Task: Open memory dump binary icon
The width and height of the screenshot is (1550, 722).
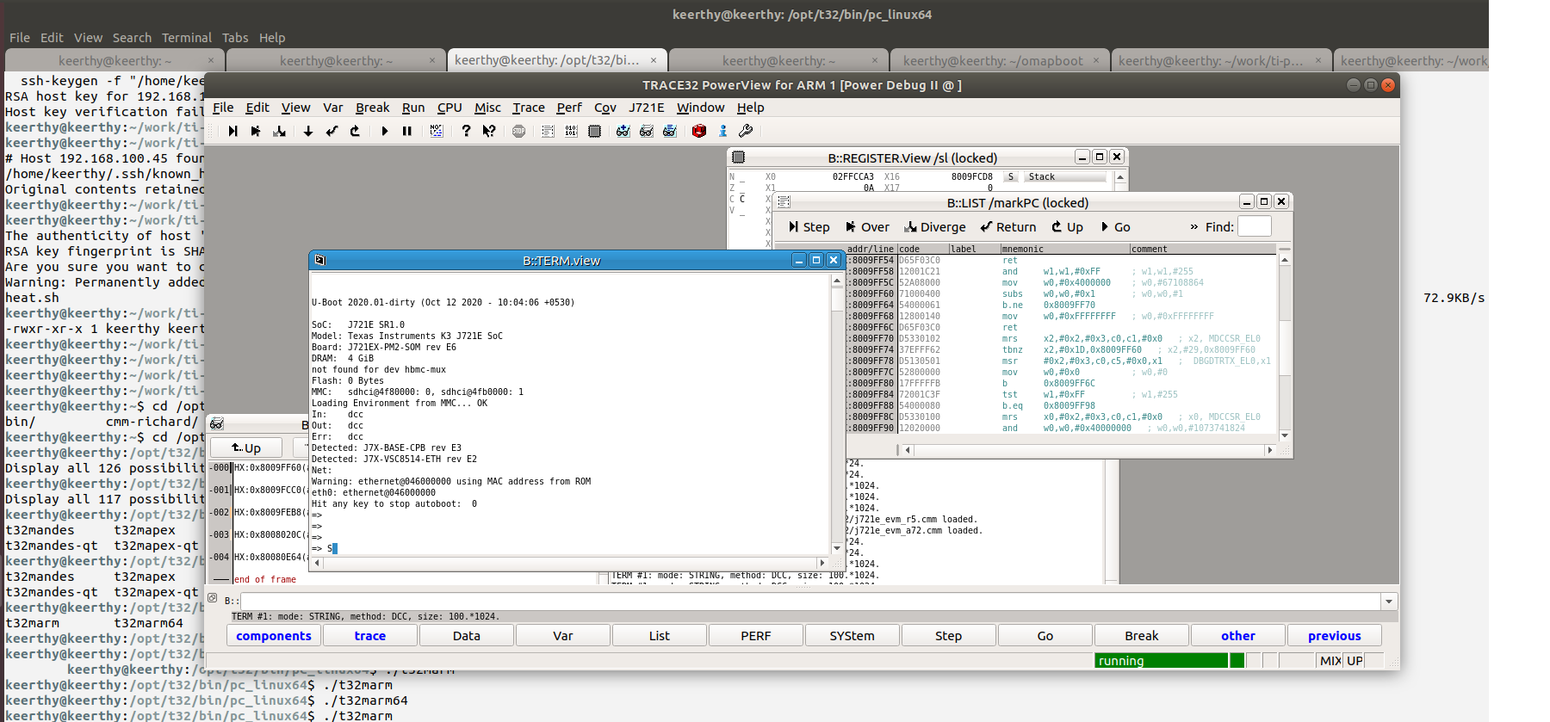Action: (571, 131)
